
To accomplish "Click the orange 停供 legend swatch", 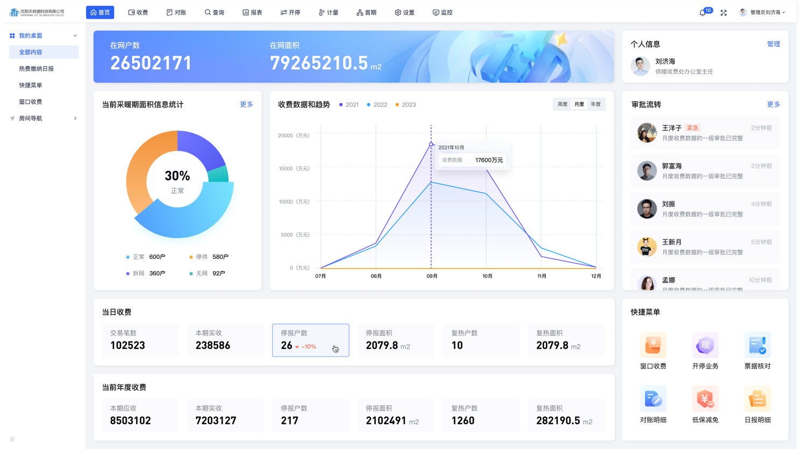I will [x=191, y=257].
